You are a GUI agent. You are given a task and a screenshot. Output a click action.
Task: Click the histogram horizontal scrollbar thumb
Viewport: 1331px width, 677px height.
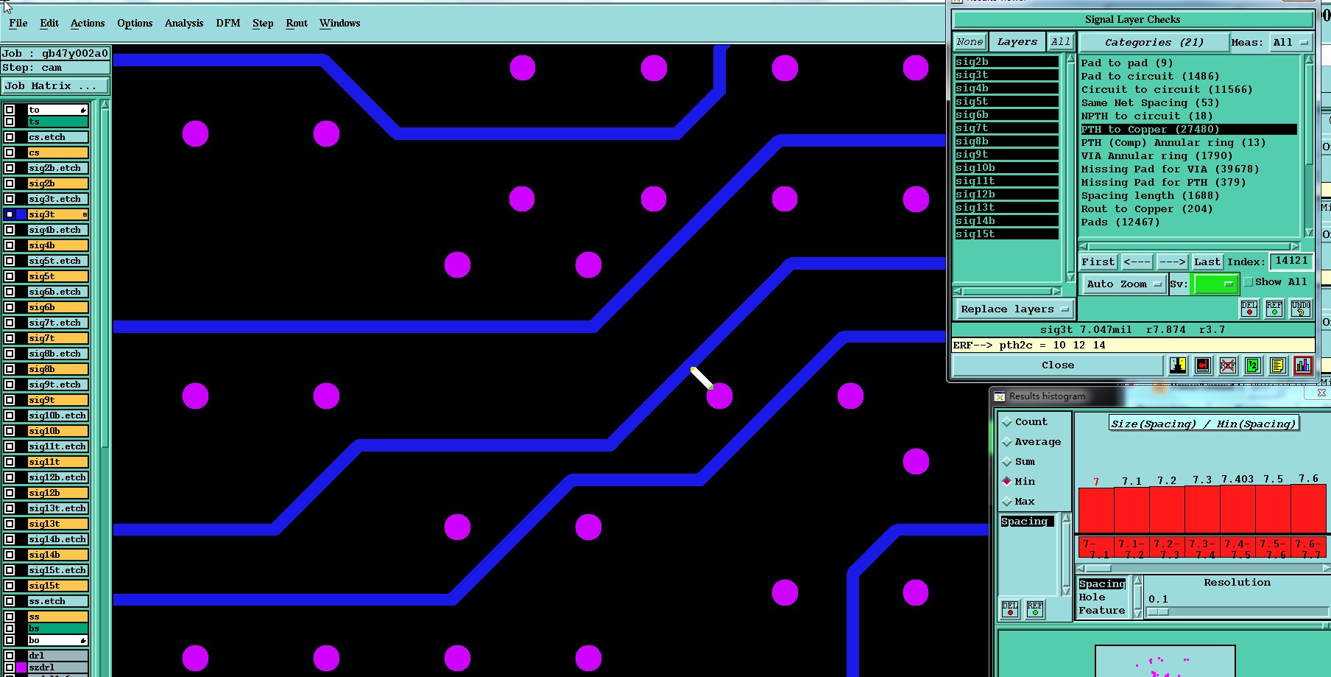click(x=1099, y=568)
